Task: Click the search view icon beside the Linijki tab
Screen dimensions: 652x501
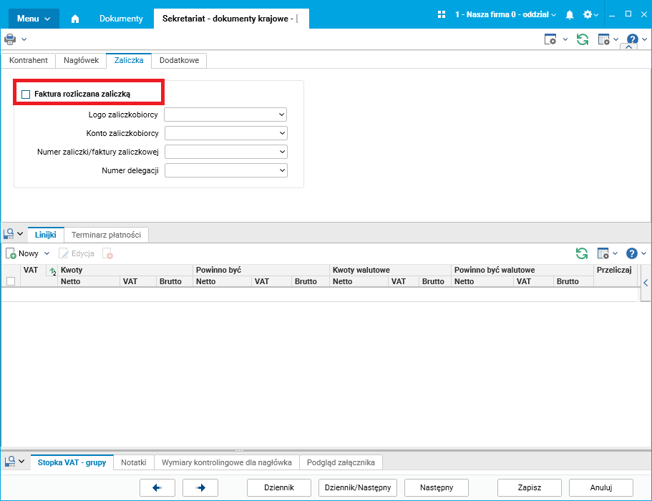Action: pyautogui.click(x=9, y=233)
